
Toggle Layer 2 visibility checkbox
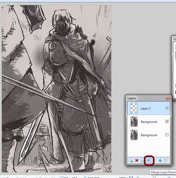point(167,108)
